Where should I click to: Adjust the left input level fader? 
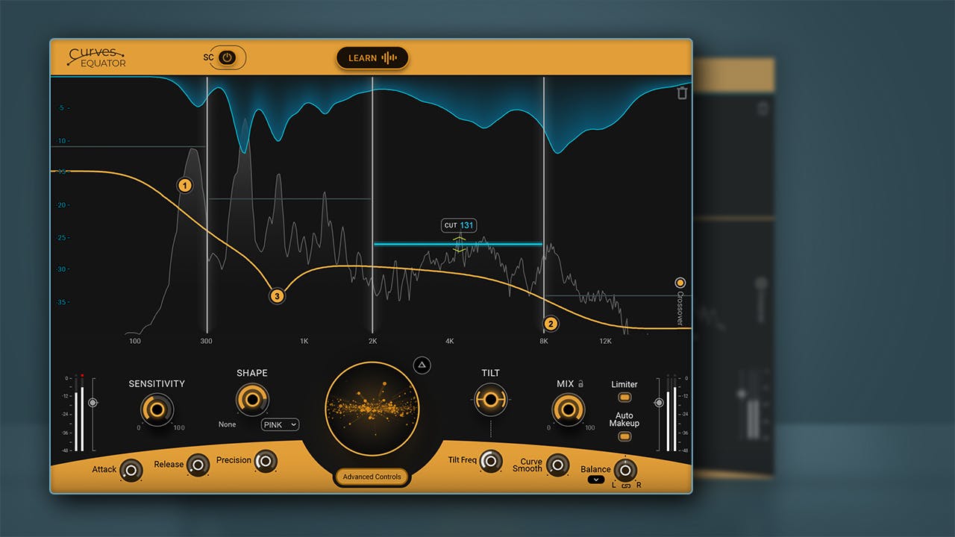(91, 403)
